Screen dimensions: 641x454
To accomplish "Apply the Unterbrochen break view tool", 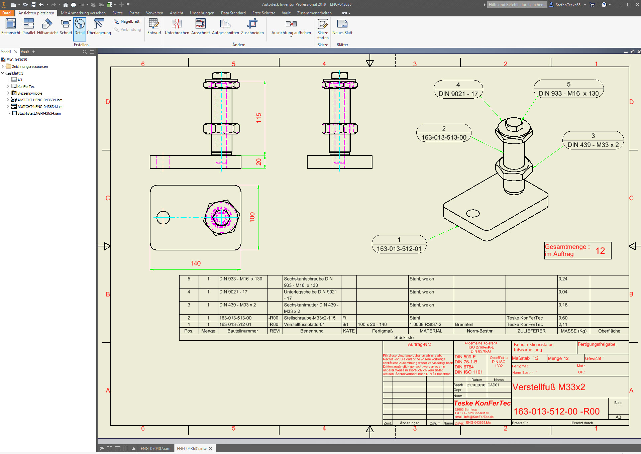I will [177, 27].
